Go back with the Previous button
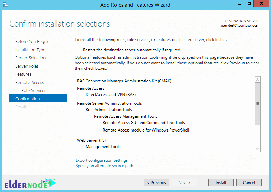The image size is (271, 192). (157, 183)
